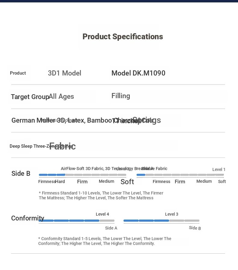The width and height of the screenshot is (238, 270).
Task: Click the Level 1 firmness label
Action: pyautogui.click(x=219, y=169)
